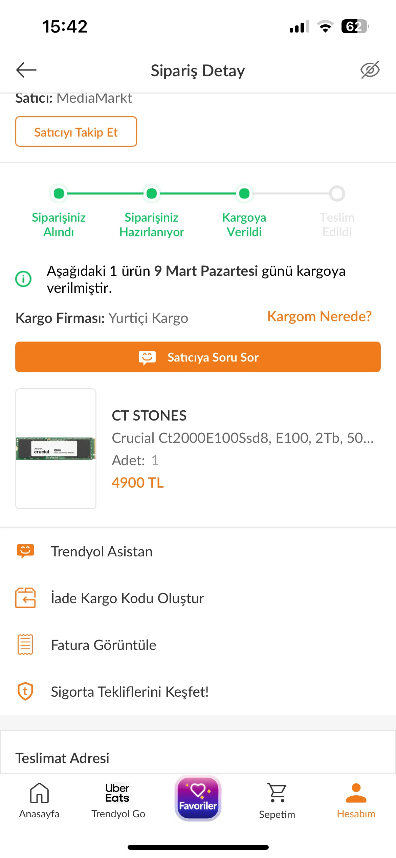Tap the back arrow icon

click(26, 70)
